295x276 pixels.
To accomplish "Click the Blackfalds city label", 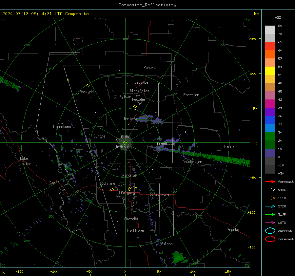I will coord(139,91).
